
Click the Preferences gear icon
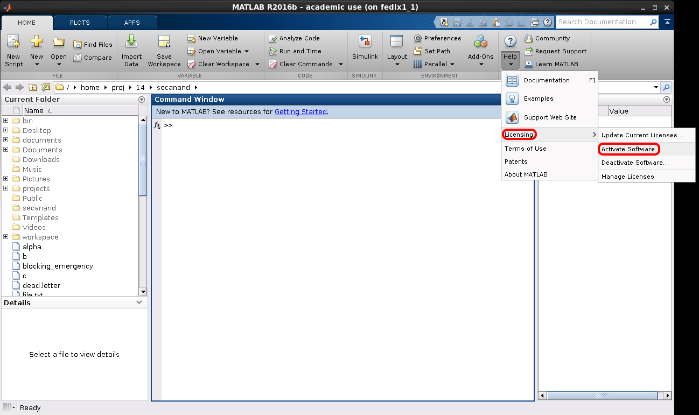418,38
